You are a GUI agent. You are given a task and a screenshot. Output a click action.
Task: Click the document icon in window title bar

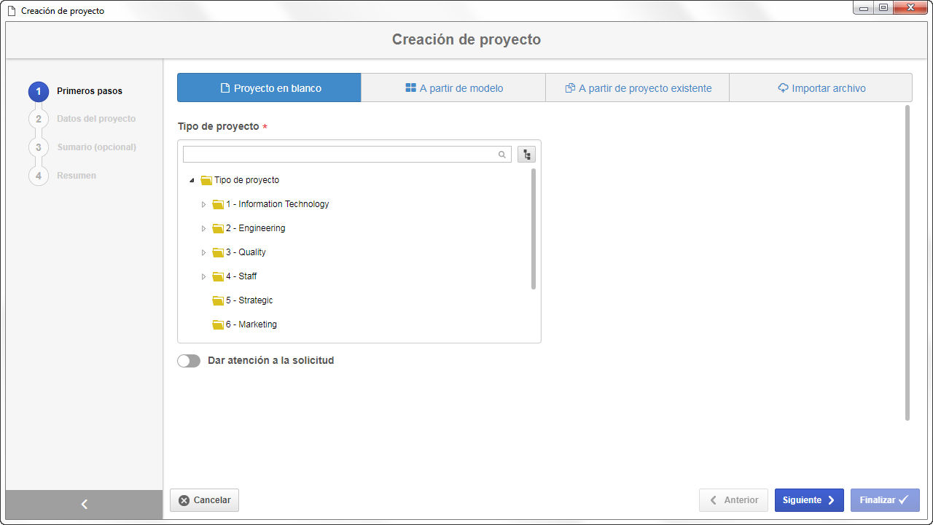pyautogui.click(x=11, y=11)
